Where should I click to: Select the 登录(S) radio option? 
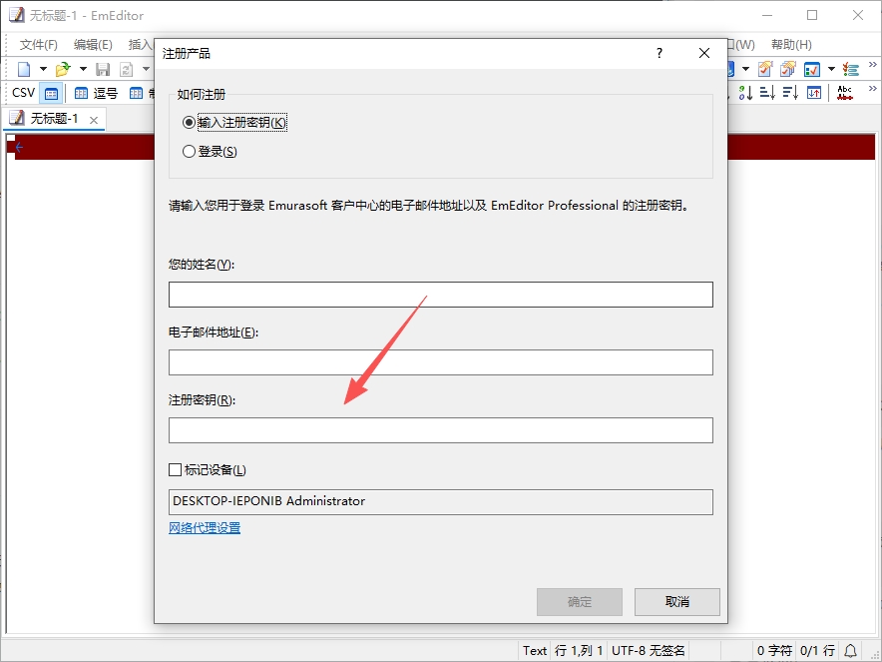click(x=189, y=152)
